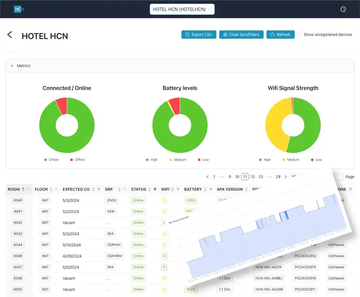360x297 pixels.
Task: Sort by SRP column arrows
Action: tap(120, 189)
